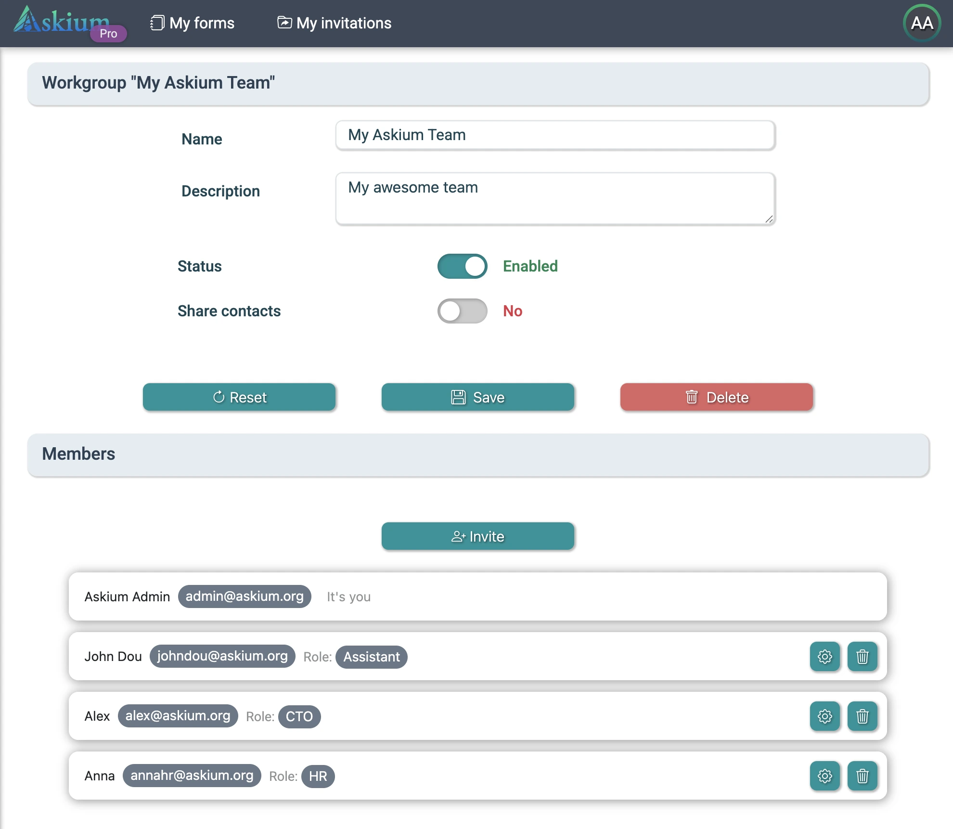Open settings gear for Alex
The width and height of the screenshot is (953, 829).
pyautogui.click(x=824, y=716)
